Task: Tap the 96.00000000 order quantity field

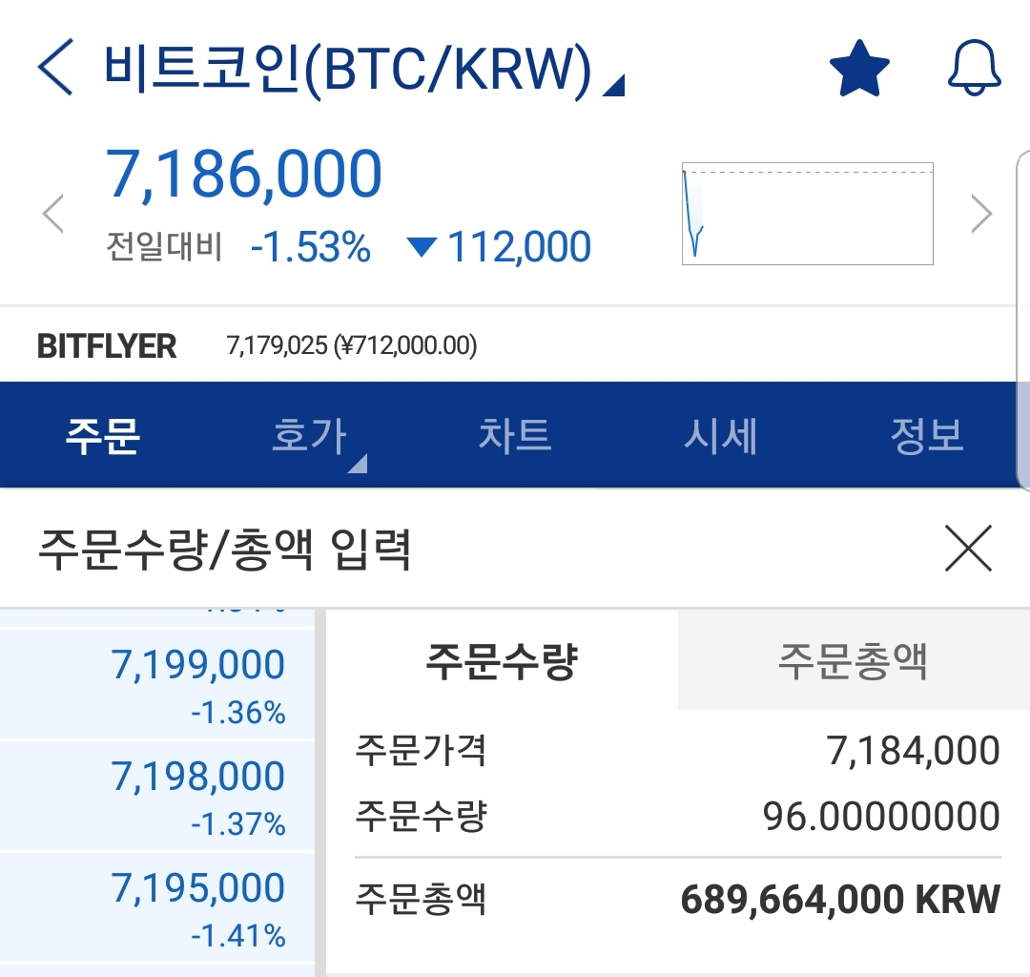Action: 881,817
